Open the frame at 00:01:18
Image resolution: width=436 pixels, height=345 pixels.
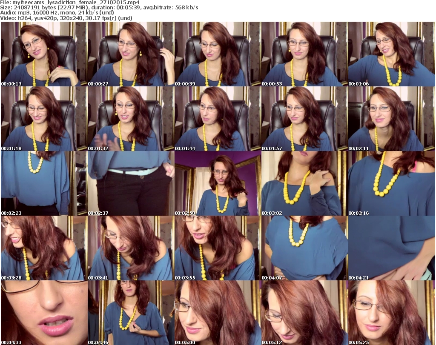(44, 119)
